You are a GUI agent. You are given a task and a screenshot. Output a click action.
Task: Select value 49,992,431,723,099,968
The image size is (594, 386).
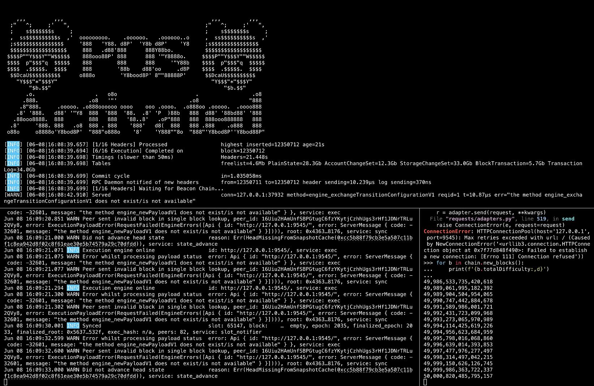[x=458, y=313]
